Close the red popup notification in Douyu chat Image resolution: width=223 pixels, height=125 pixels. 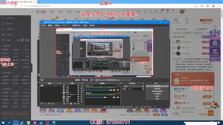click(212, 74)
